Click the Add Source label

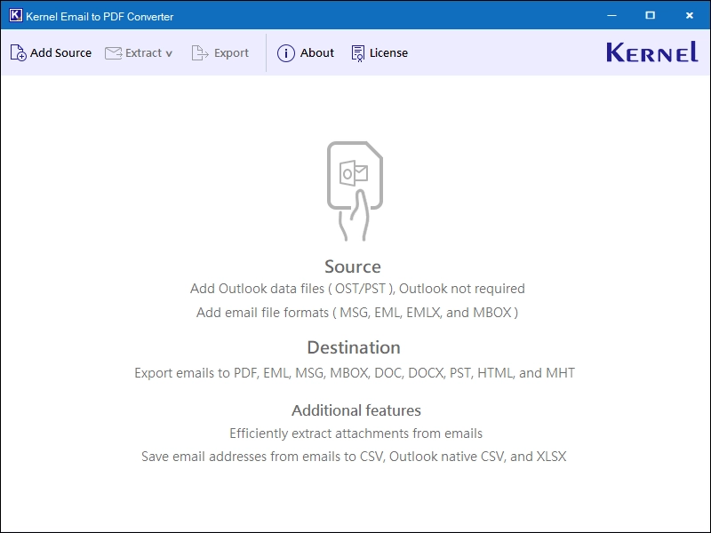click(x=60, y=53)
